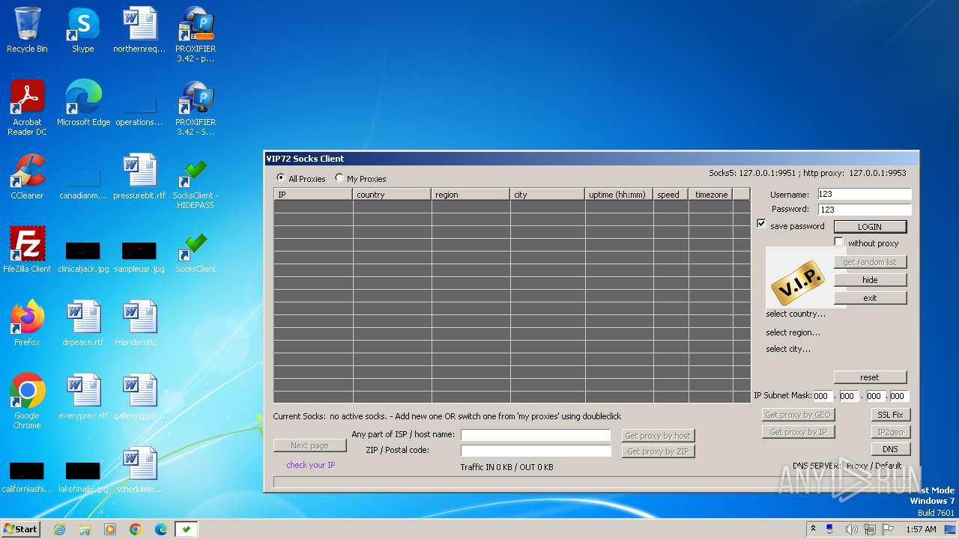Viewport: 959px width, 539px height.
Task: Open the select country dropdown
Action: pos(796,314)
